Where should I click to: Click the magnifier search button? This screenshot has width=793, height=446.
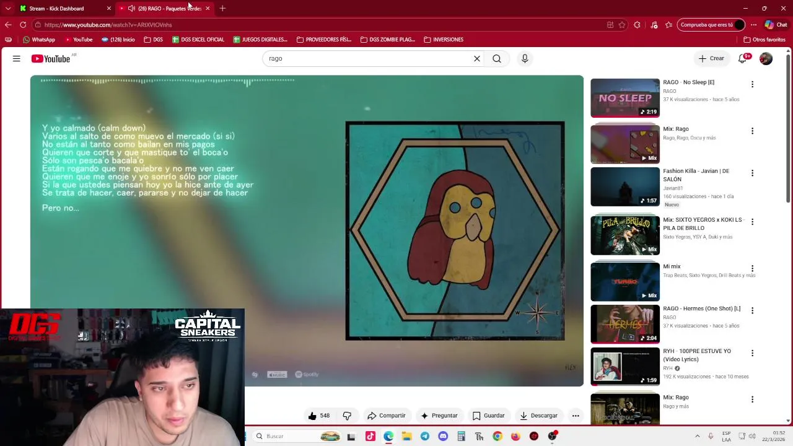(x=497, y=58)
